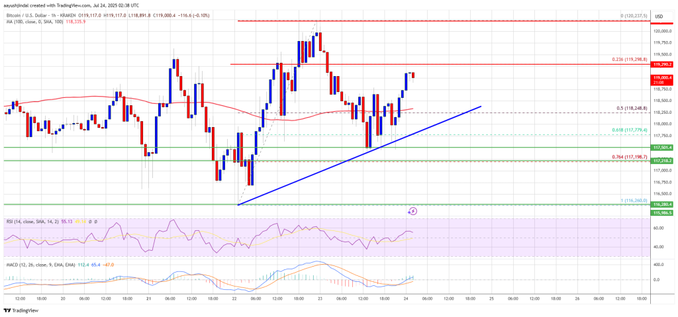The height and width of the screenshot is (317, 678).
Task: Open the USD currency selector
Action: click(659, 17)
